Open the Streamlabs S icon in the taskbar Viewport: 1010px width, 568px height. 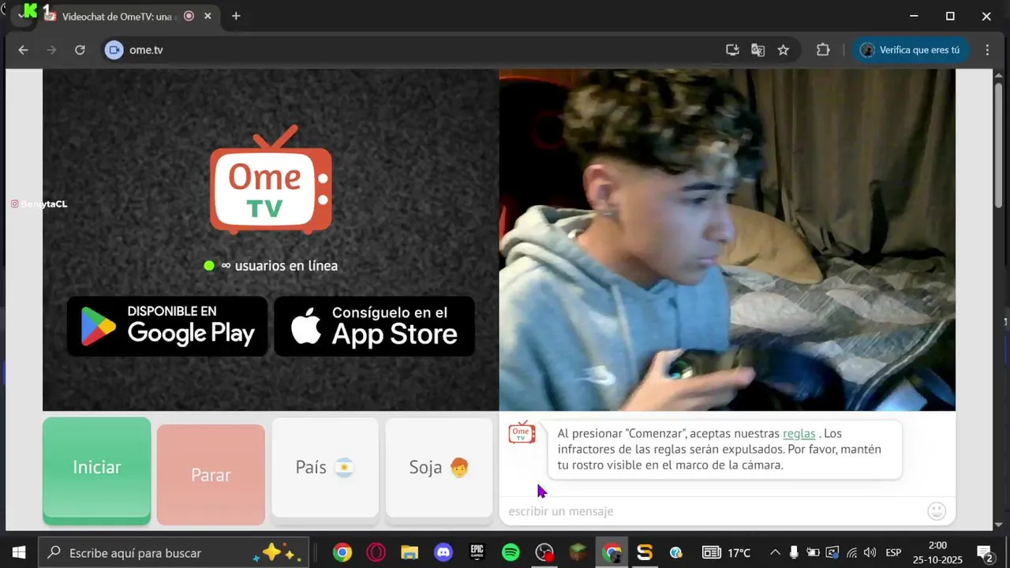(645, 553)
